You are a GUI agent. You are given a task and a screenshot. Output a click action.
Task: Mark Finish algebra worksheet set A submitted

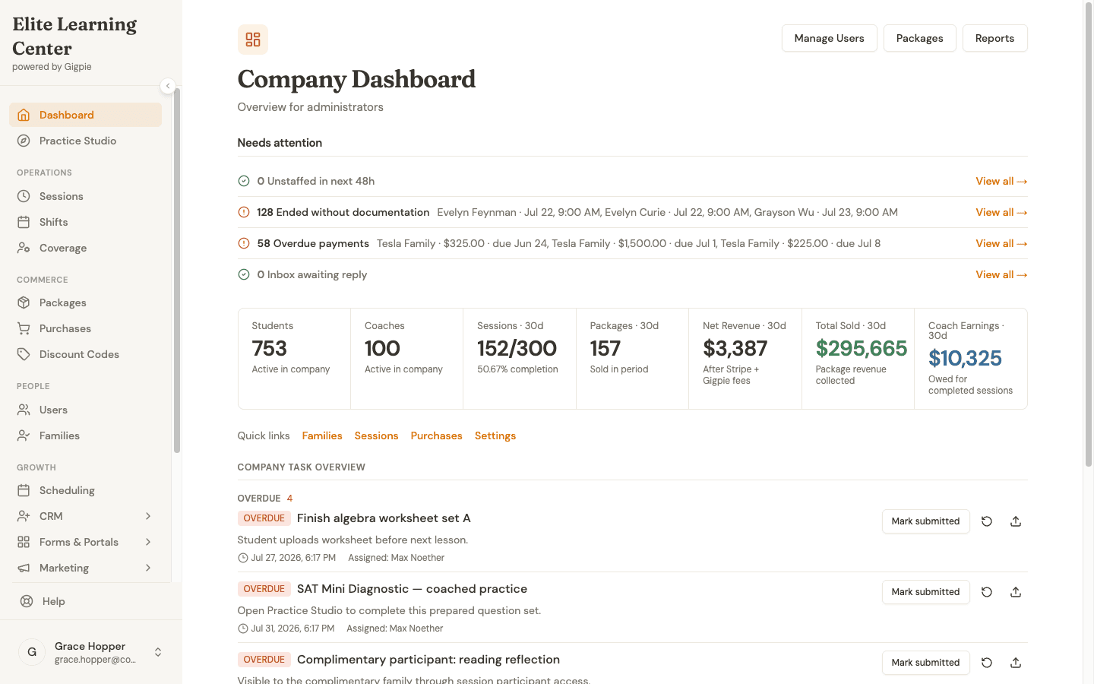[x=925, y=521]
